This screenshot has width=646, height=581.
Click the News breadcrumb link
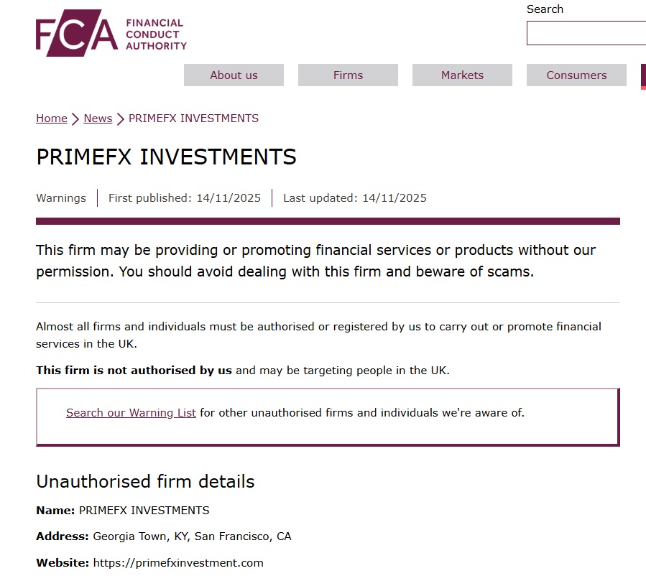(x=98, y=118)
